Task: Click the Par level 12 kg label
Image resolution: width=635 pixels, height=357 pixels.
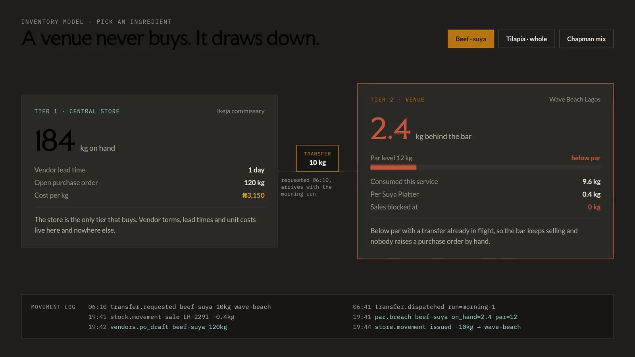Action: [391, 158]
